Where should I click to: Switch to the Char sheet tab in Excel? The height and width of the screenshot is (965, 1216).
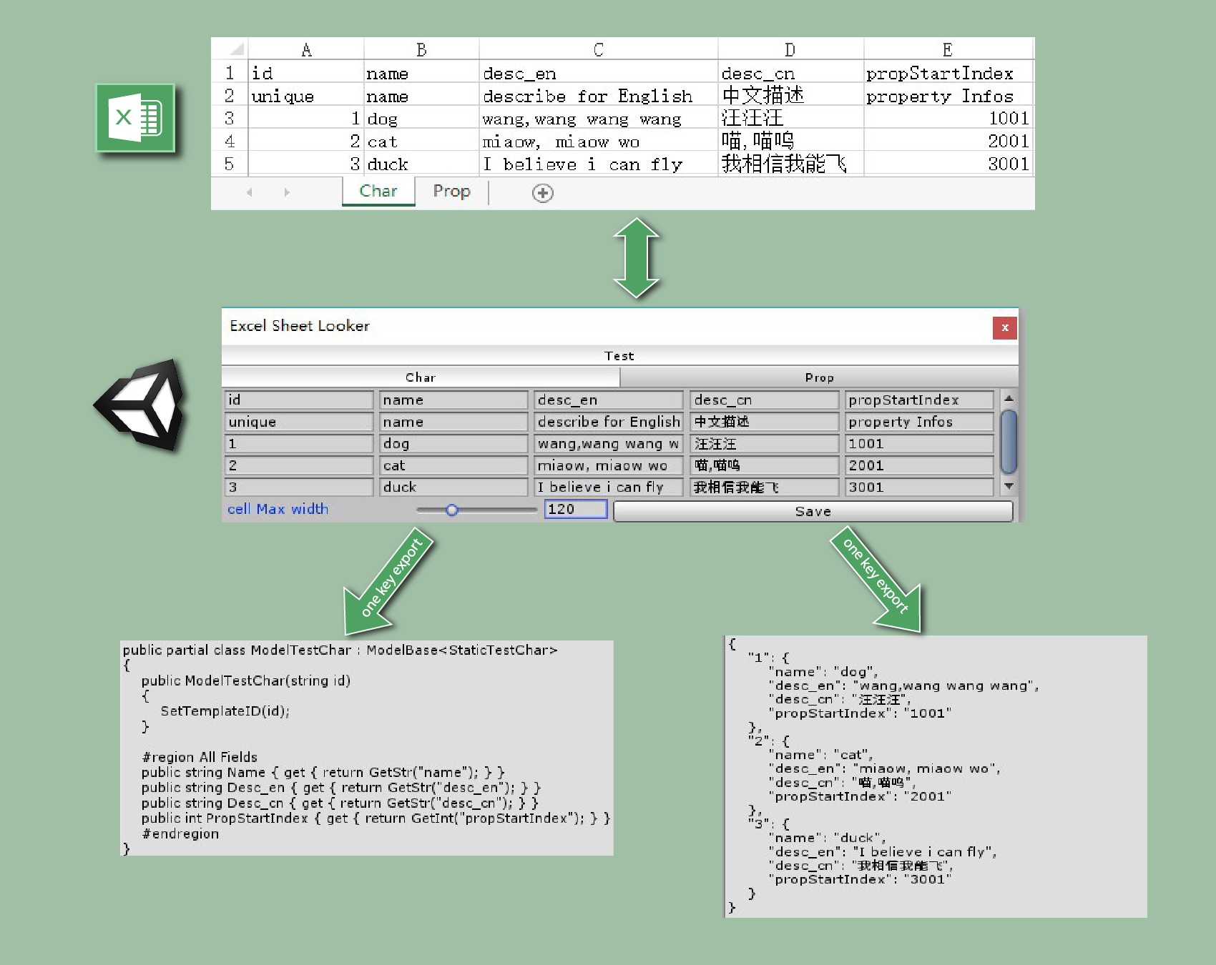(378, 192)
